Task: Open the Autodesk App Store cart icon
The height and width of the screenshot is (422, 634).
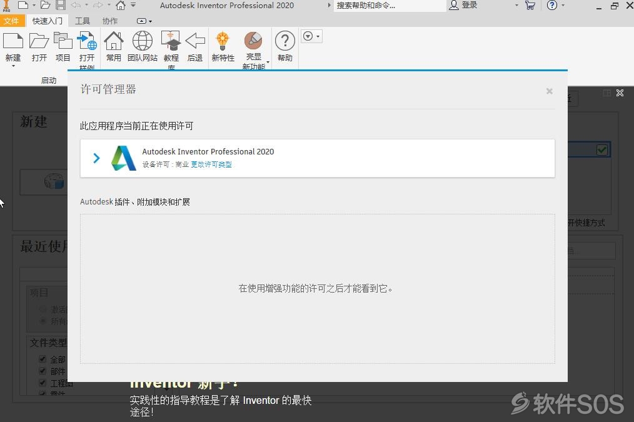Action: (530, 5)
